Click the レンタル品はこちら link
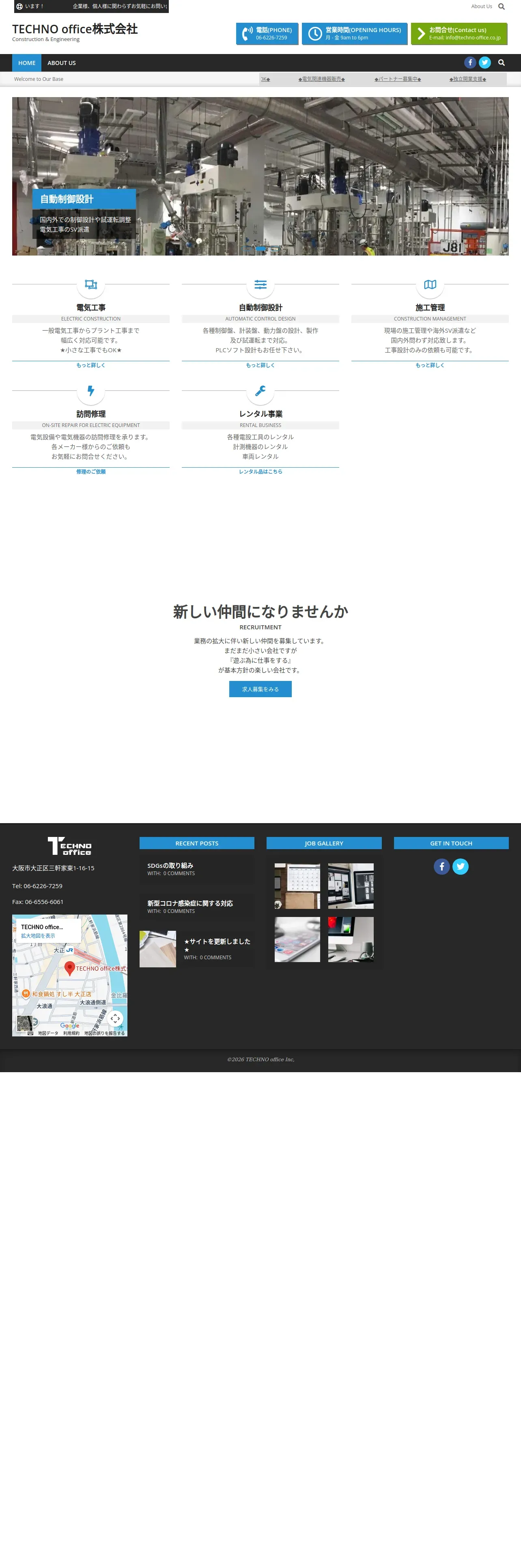 [260, 471]
